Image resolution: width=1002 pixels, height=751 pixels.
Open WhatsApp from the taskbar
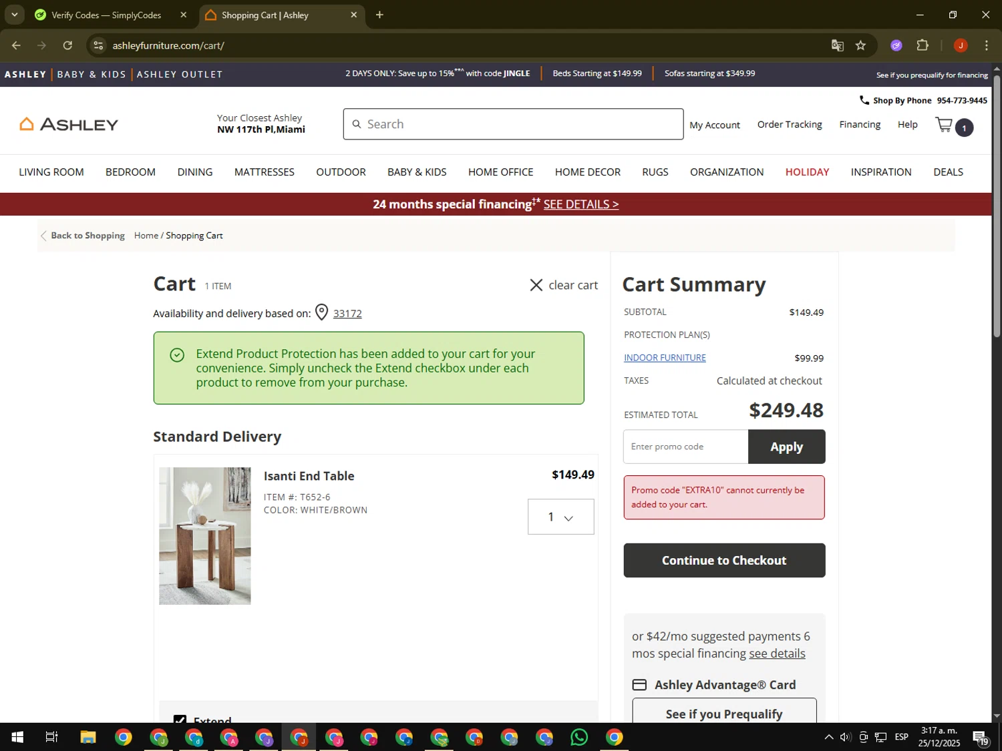point(579,737)
